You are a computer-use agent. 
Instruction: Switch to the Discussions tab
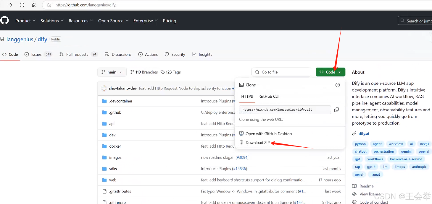(118, 54)
